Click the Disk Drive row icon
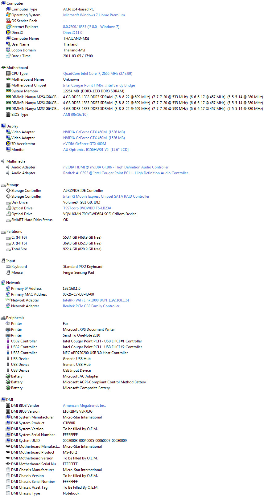The width and height of the screenshot is (268, 497). coord(8,202)
